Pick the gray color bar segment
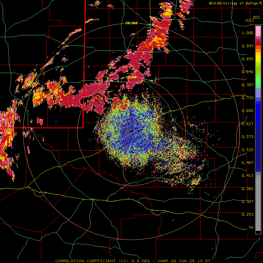This screenshot has height=263, width=263. point(258,203)
